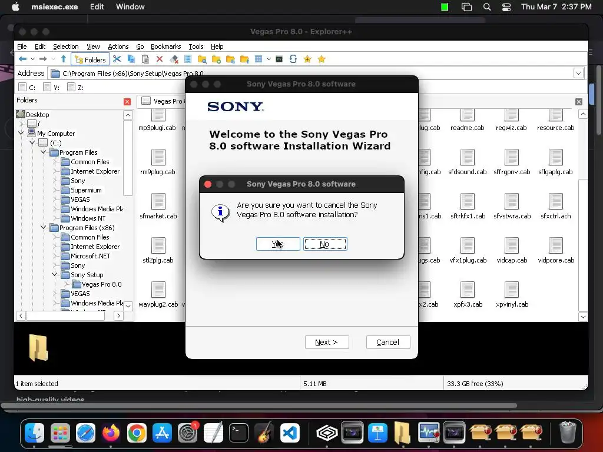Close the Folders pane with red X
Image resolution: width=603 pixels, height=452 pixels.
127,101
